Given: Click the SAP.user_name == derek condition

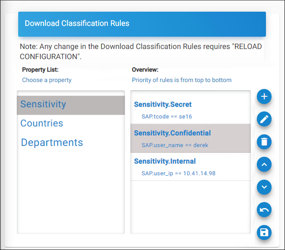Looking at the screenshot, I should pos(175,145).
